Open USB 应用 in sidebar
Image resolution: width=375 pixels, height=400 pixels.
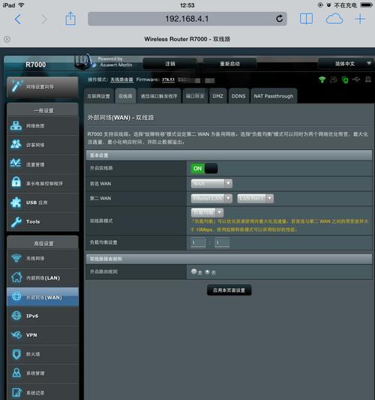pos(43,203)
